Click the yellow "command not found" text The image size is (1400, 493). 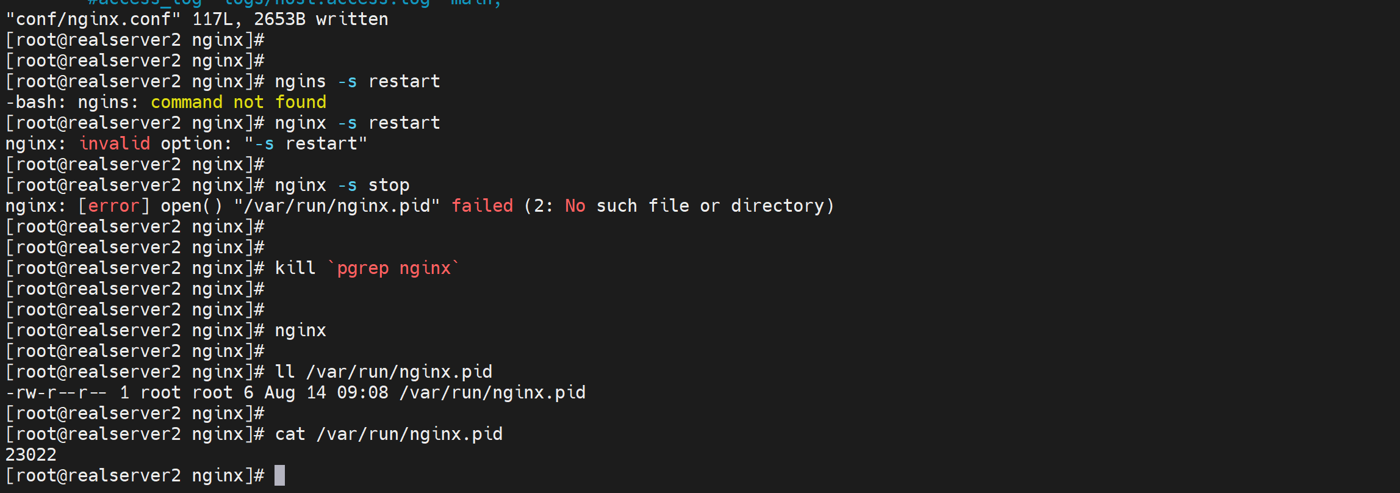[x=238, y=102]
